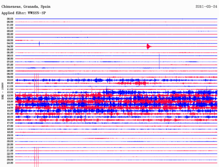The image size is (219, 167).
Task: Select the '00:30' time label
Action: (x=10, y=22)
